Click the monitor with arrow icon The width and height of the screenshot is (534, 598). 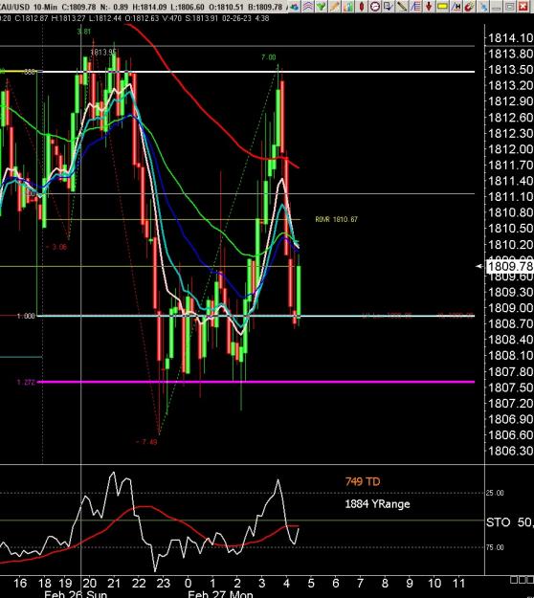coord(389,7)
